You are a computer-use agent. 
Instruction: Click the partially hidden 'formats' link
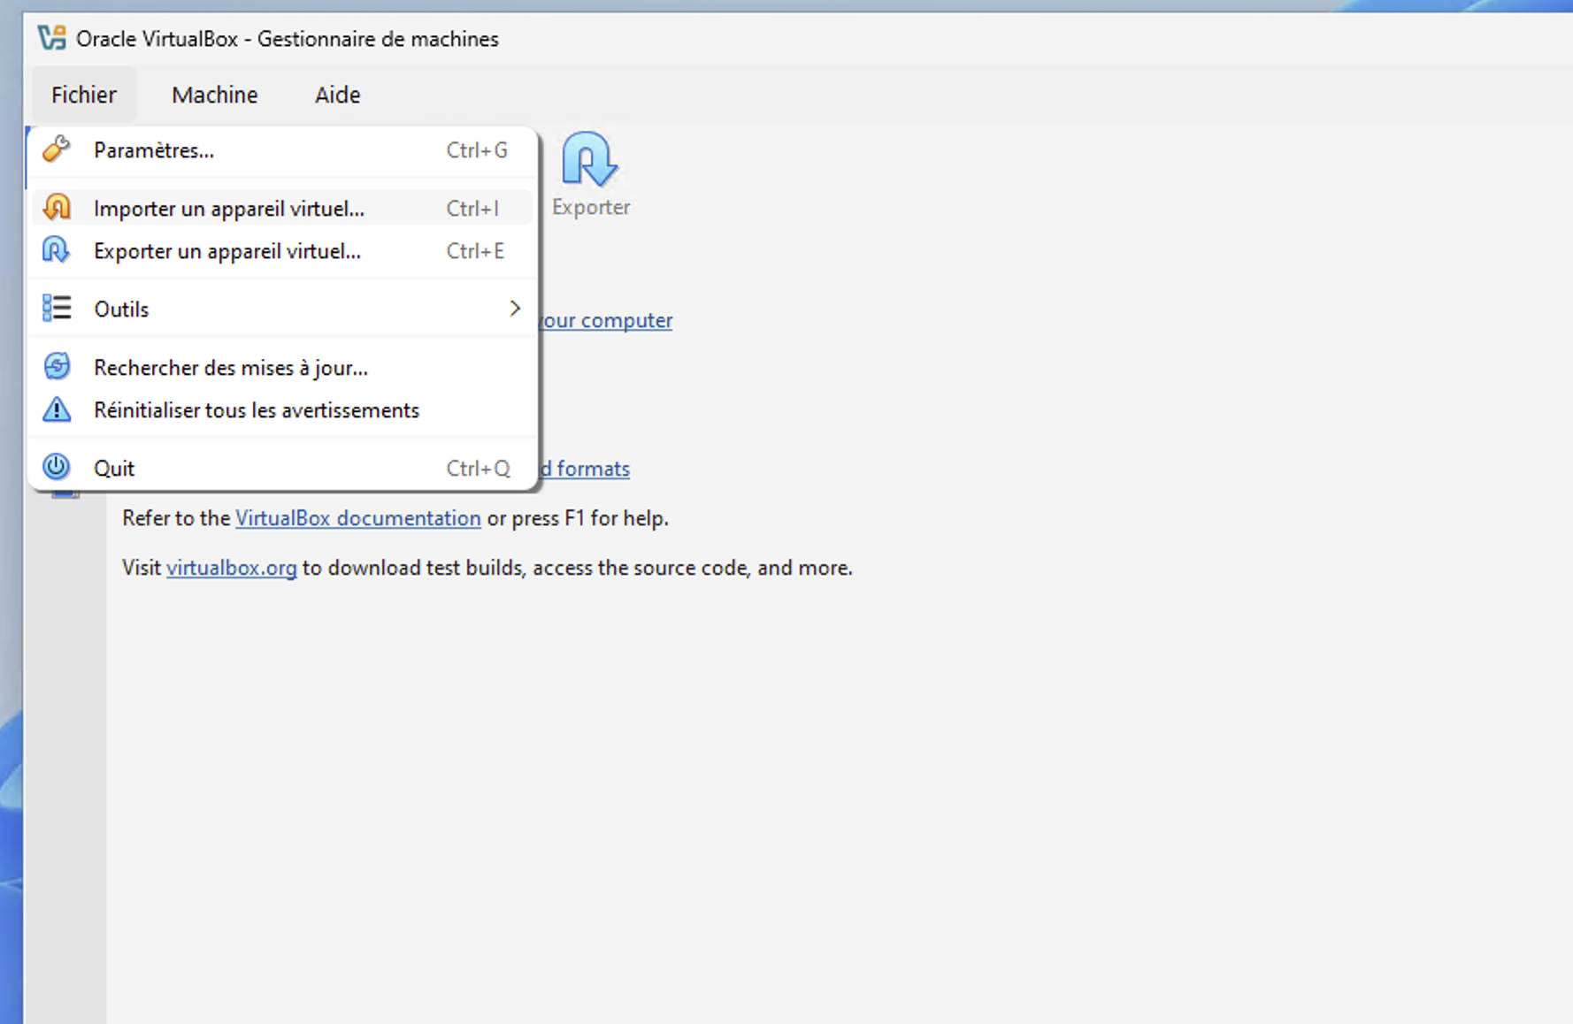pos(587,469)
